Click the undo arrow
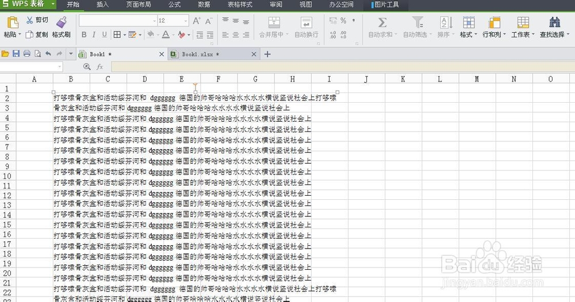The width and height of the screenshot is (575, 302). (48, 54)
